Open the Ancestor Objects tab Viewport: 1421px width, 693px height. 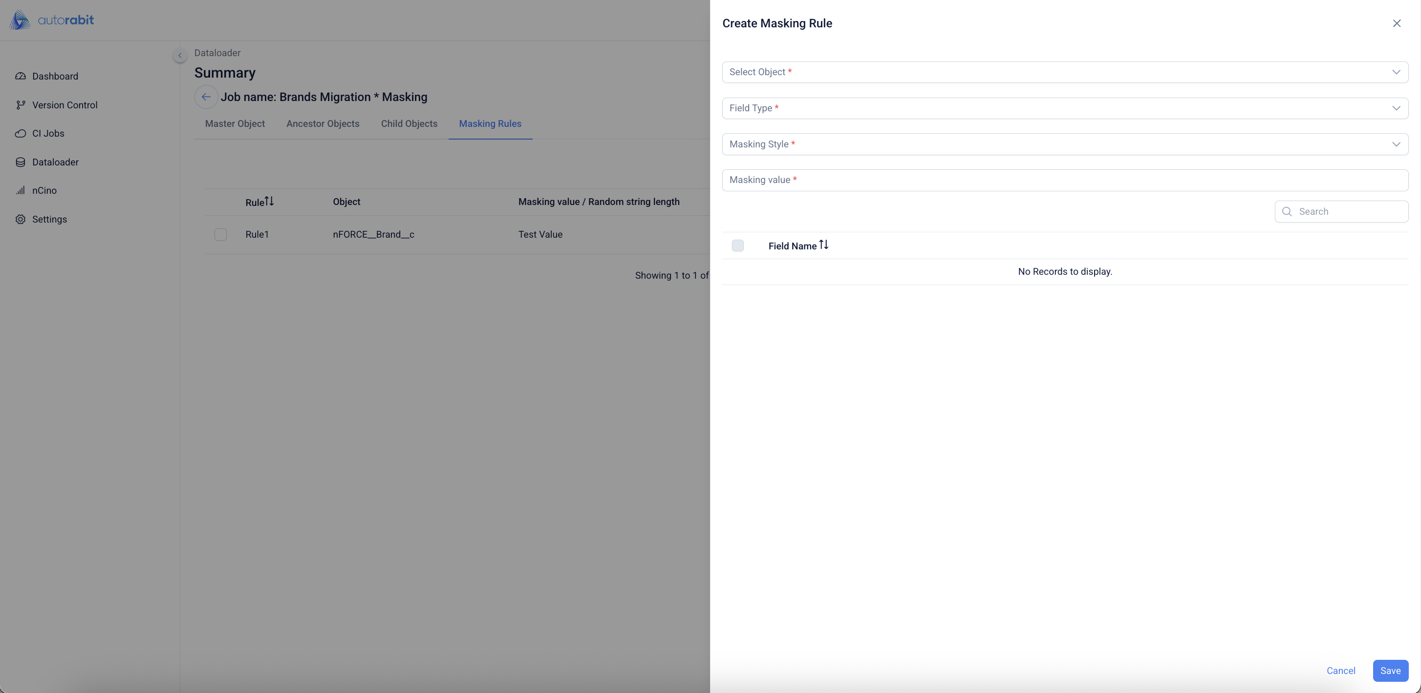[x=323, y=124]
